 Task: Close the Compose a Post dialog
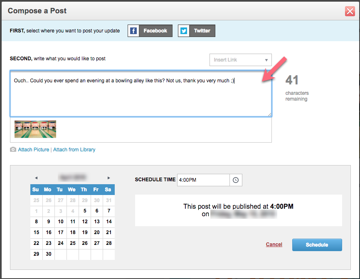point(350,11)
